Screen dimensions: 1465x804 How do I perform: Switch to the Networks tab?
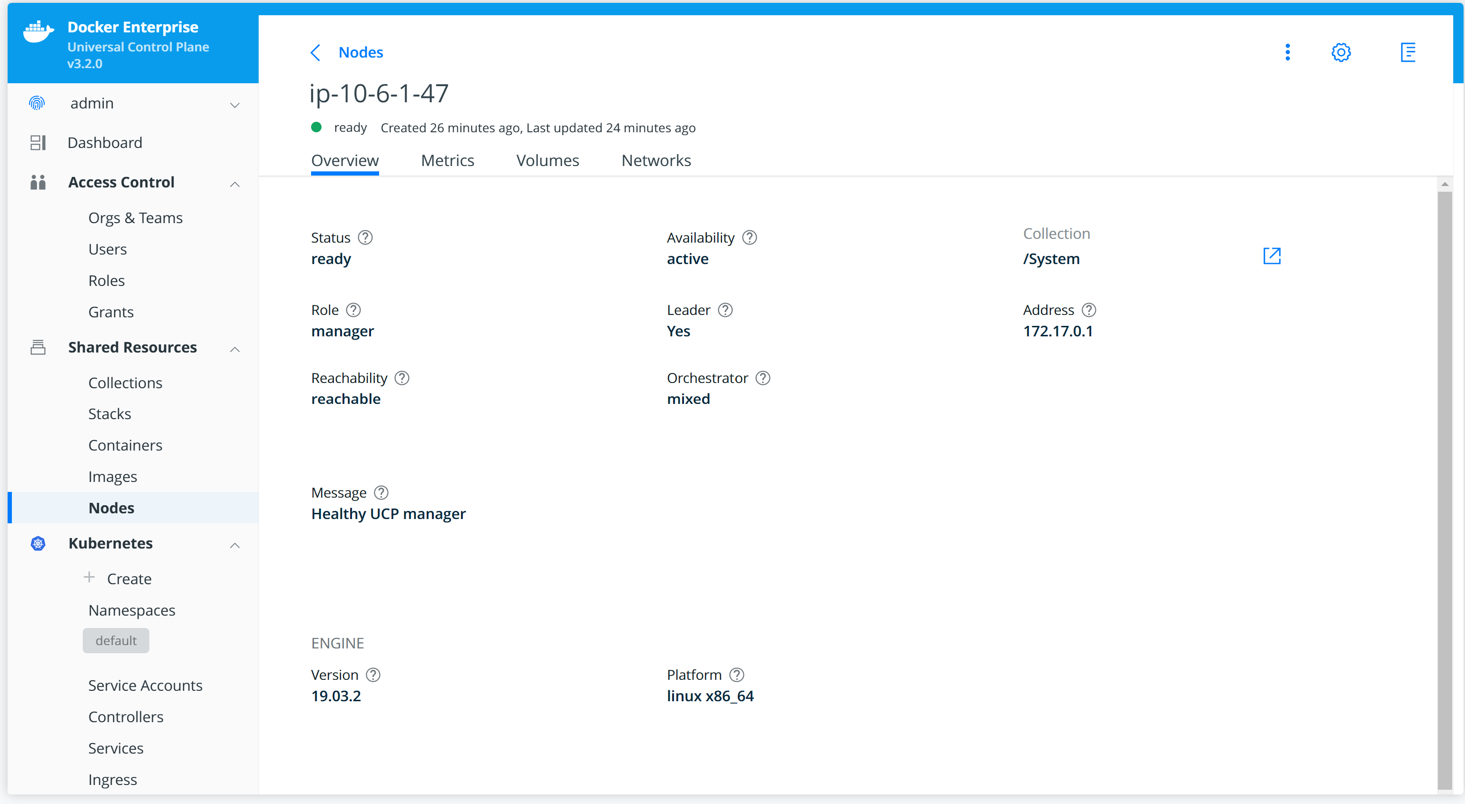(x=656, y=160)
